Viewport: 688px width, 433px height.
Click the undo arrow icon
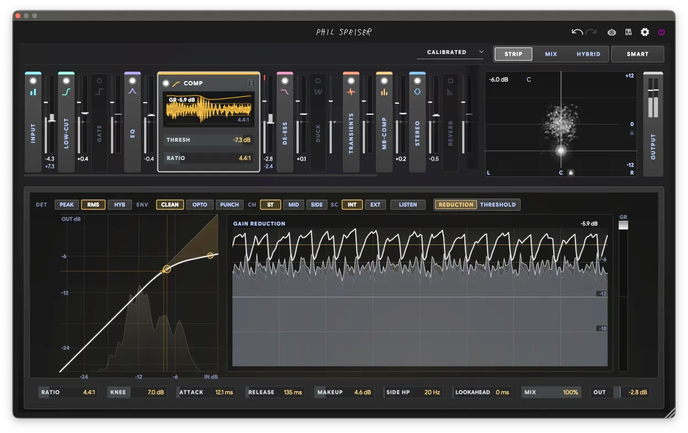578,32
